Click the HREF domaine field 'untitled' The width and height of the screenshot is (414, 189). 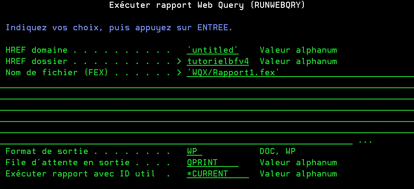point(213,50)
